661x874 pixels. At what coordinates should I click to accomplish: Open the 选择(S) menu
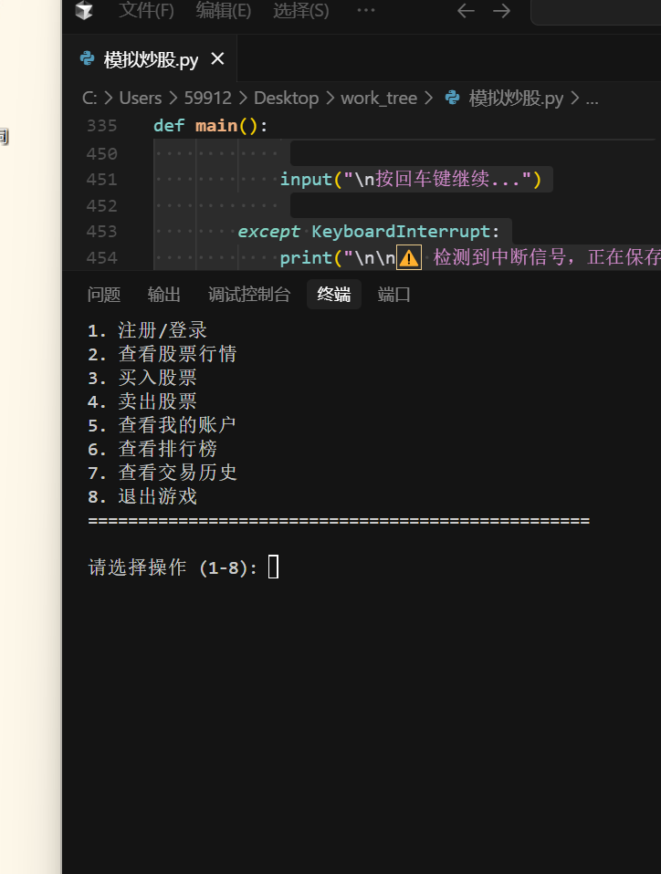[300, 10]
